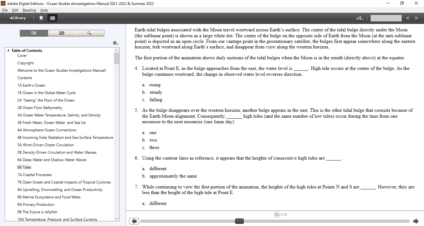Open 7A Coastal Processes

[x=34, y=175]
